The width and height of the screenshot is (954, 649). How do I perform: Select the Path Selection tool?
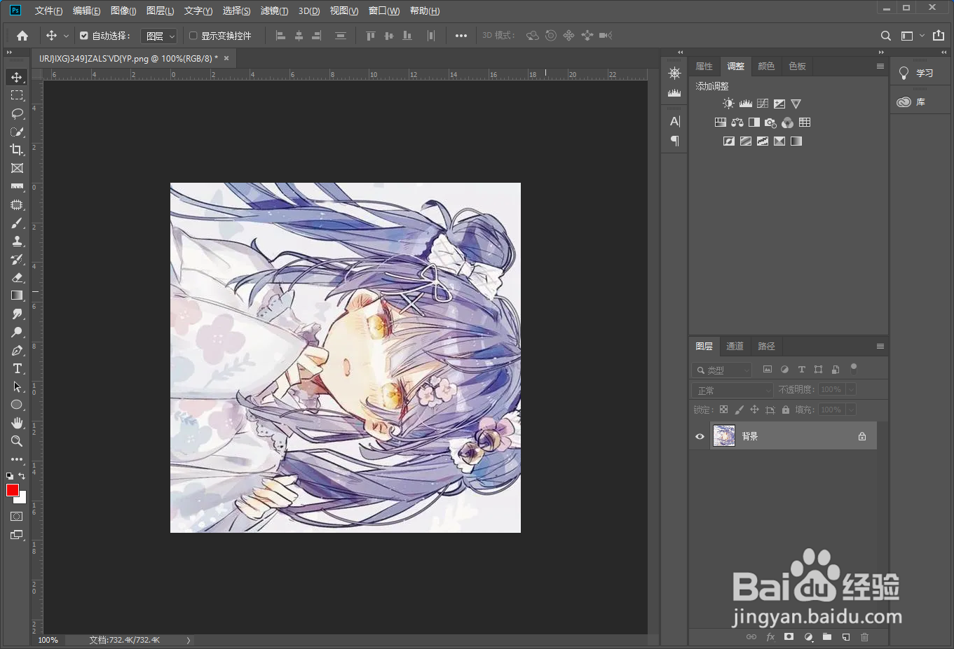(17, 386)
